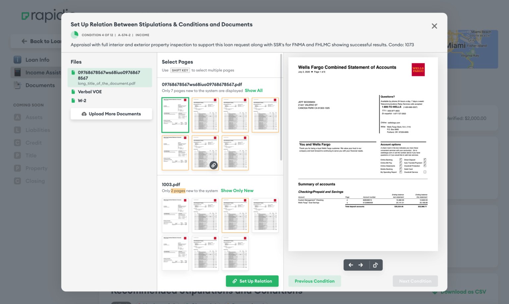The height and width of the screenshot is (304, 509).
Task: Select the green-outlined selected page thumbnail
Action: (175, 115)
